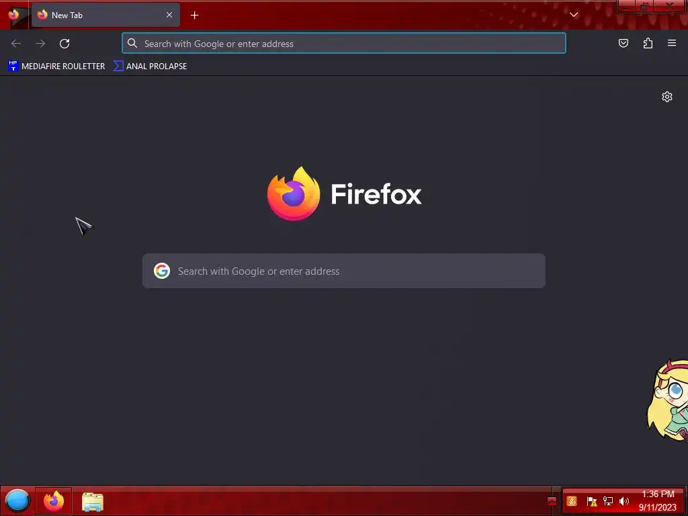Click the magnifier icon in the address bar

coord(132,43)
